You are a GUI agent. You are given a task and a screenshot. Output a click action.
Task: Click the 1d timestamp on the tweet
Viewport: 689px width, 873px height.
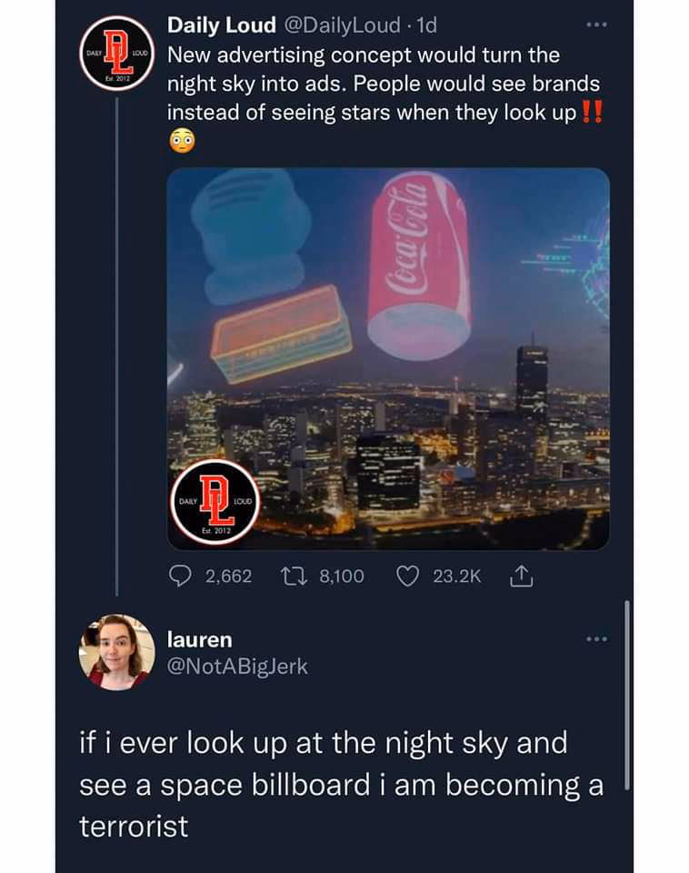[x=427, y=25]
